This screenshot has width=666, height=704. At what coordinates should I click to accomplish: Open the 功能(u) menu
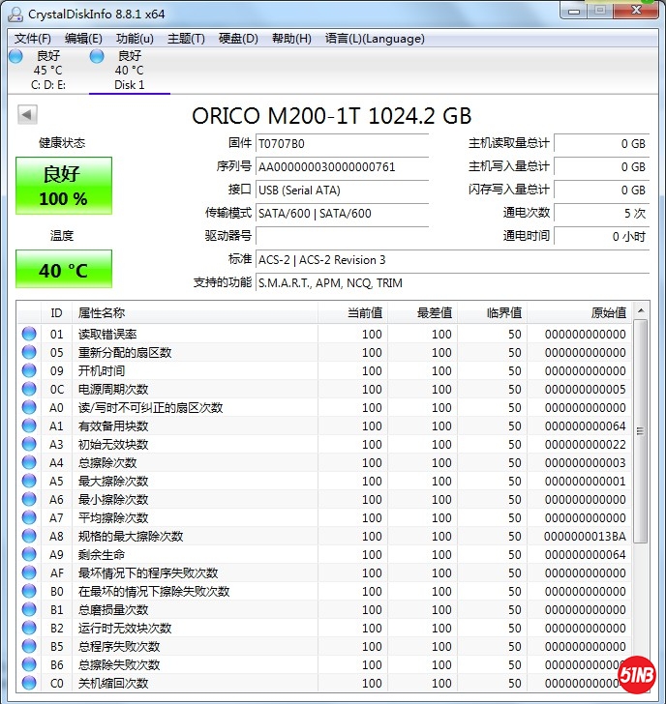pos(135,39)
